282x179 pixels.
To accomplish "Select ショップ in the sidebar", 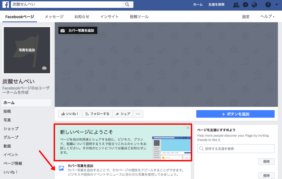I will 11,128.
